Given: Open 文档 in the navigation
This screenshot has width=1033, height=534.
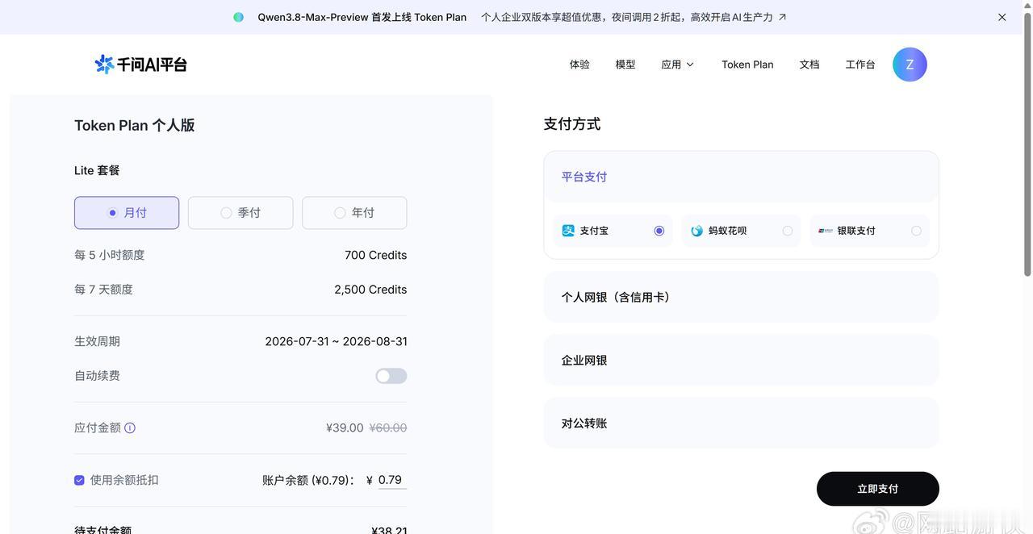Looking at the screenshot, I should click(809, 65).
